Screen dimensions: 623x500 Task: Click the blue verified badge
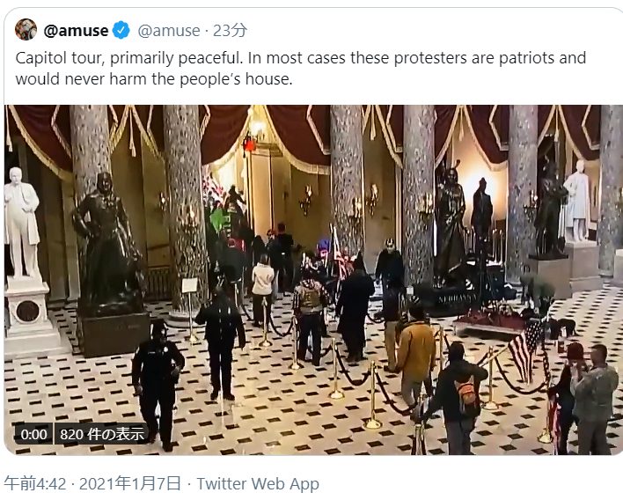(x=121, y=30)
